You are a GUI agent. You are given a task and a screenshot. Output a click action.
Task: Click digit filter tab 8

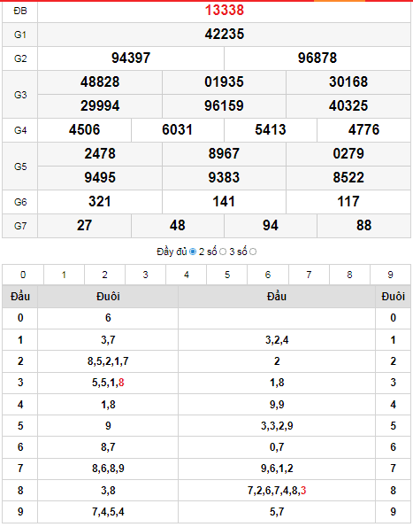(x=349, y=275)
